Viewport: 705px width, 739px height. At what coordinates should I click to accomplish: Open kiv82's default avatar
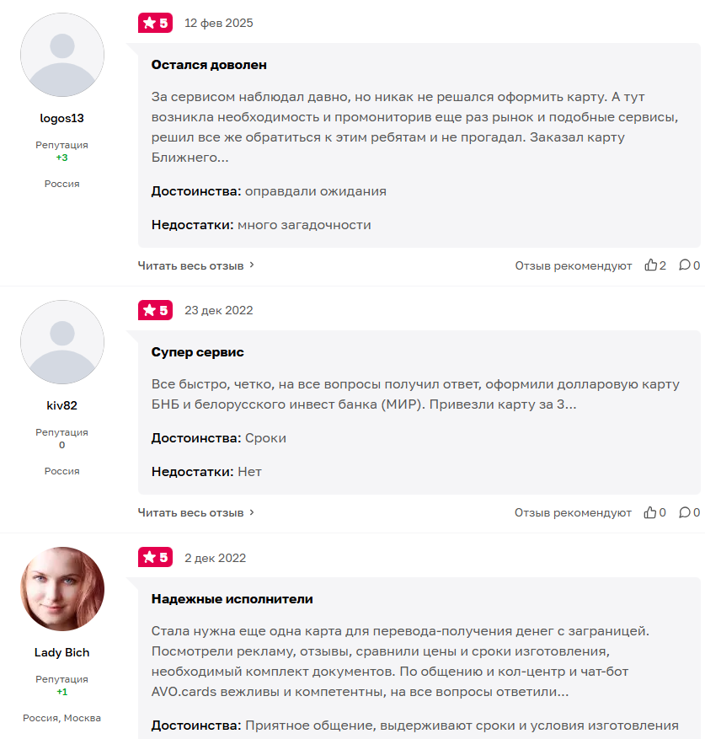tap(62, 342)
